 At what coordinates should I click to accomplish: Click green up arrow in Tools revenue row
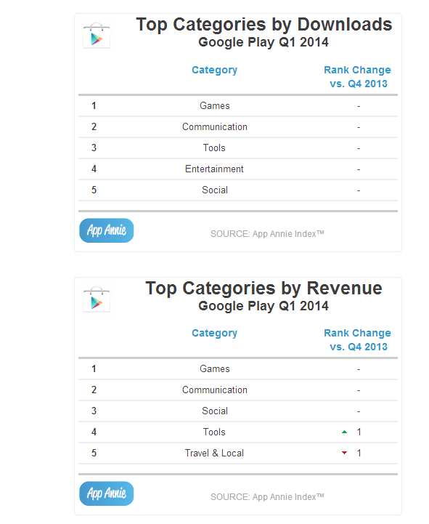tap(345, 432)
